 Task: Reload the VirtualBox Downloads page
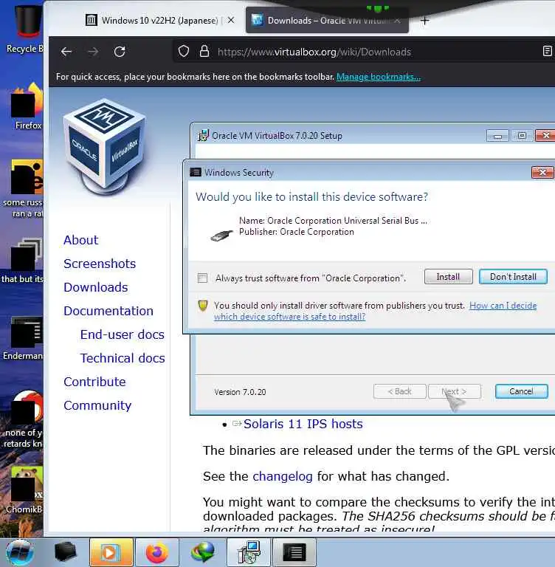(120, 52)
